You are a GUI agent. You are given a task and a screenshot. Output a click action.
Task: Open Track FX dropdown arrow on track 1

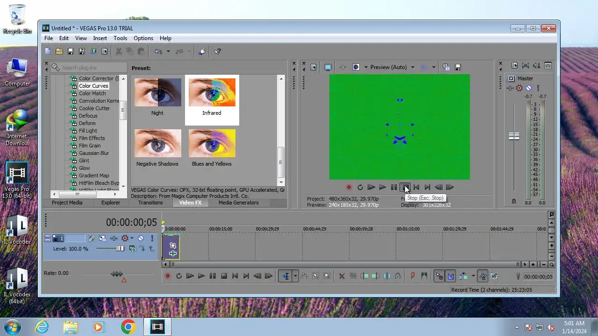pyautogui.click(x=132, y=238)
